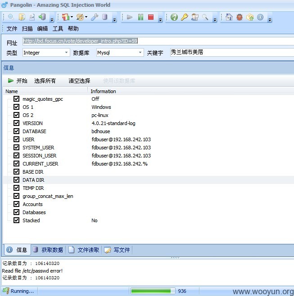This screenshot has height=296, width=294.
Task: Click the 关键字 keyword input field
Action: coord(232,52)
